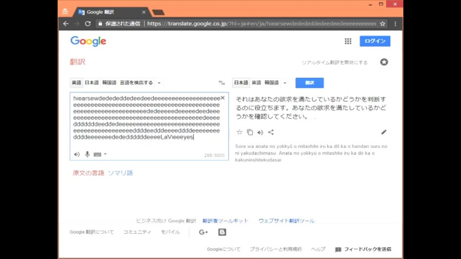This screenshot has height=259, width=461.
Task: Open the コミュニティ link
Action: 137,232
